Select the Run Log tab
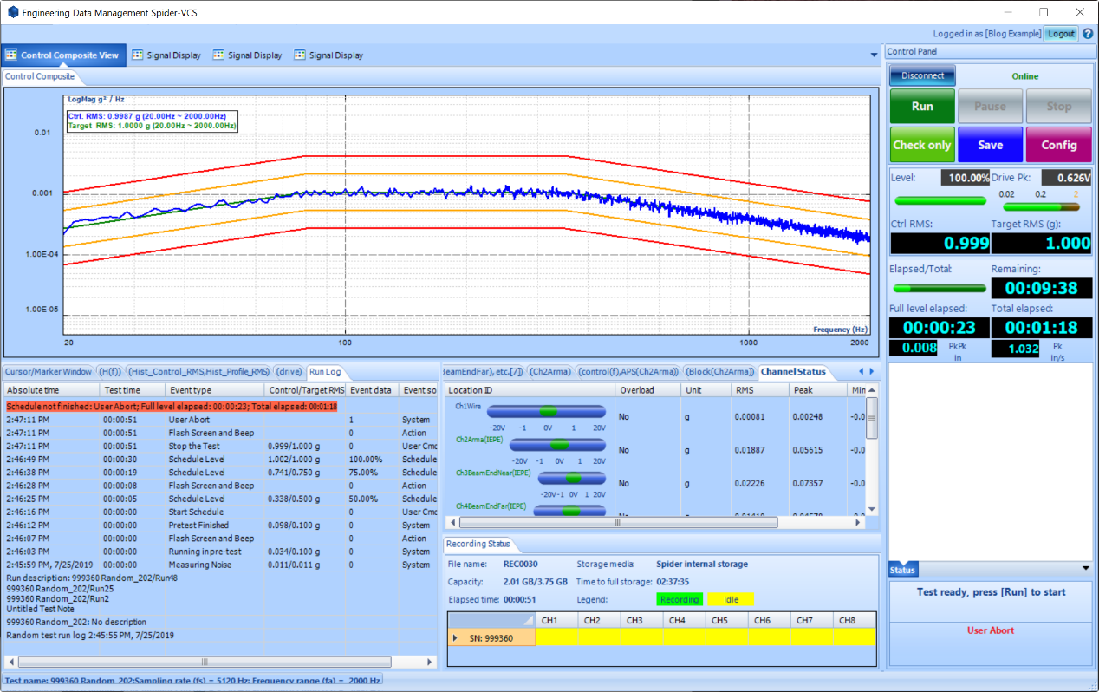Screen dimensions: 1099x692 click(x=325, y=371)
